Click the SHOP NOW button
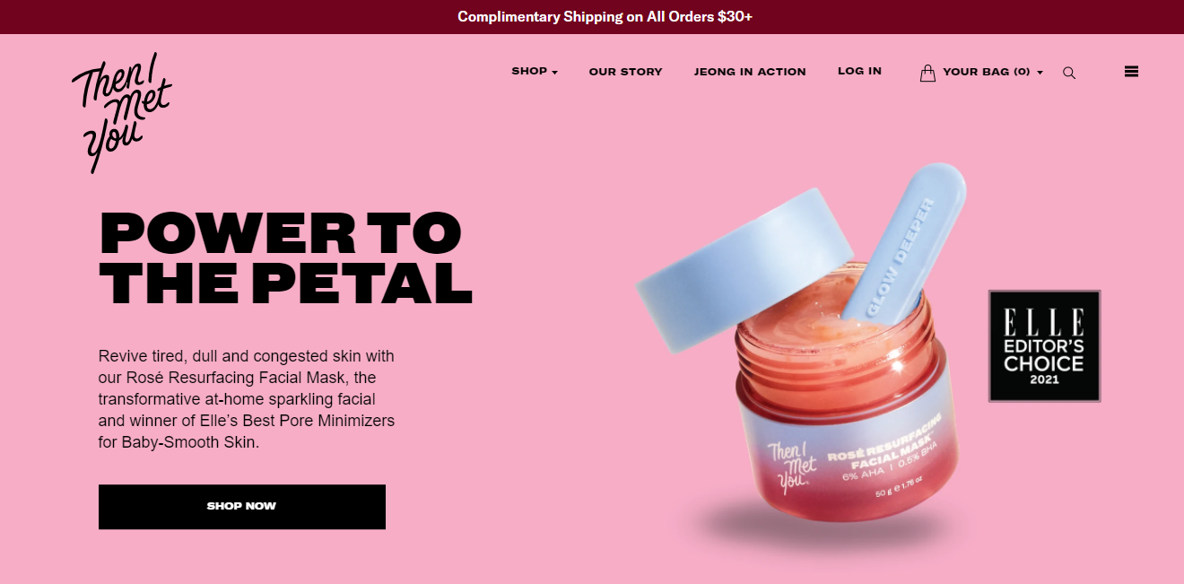 (x=242, y=507)
